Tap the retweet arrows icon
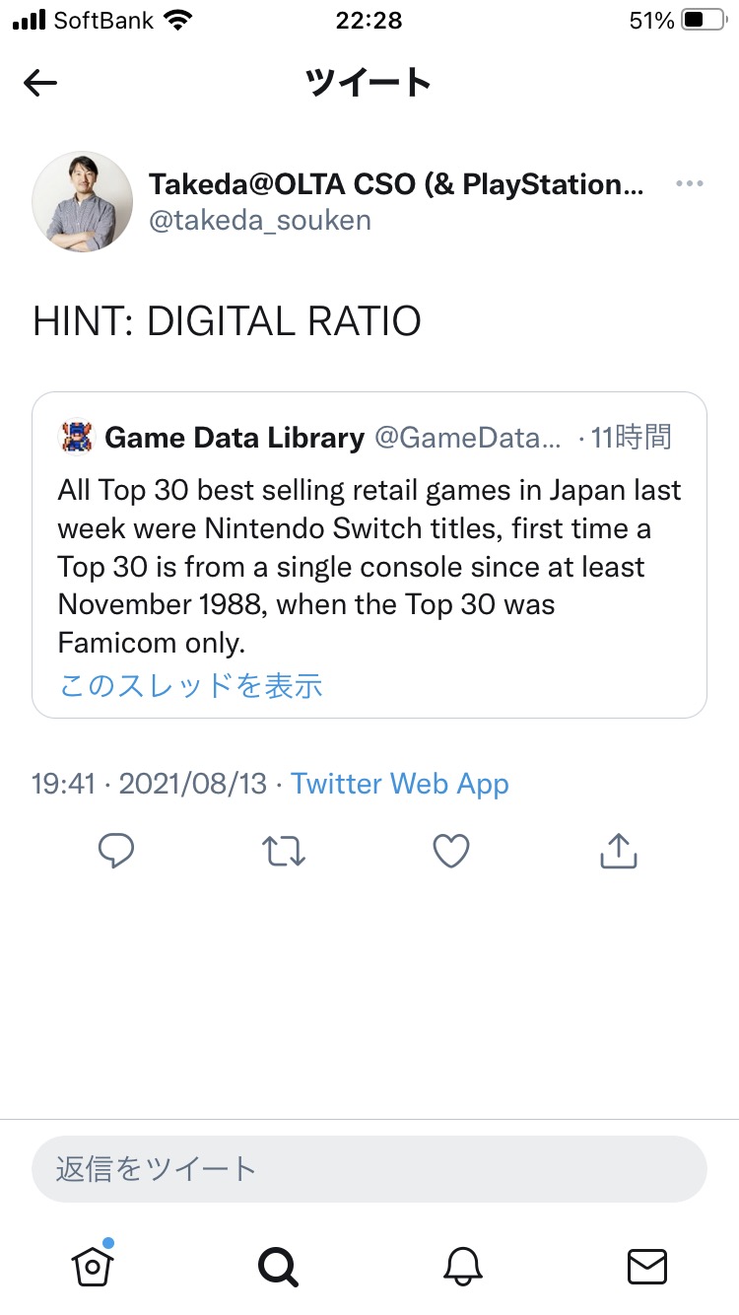 coord(284,851)
